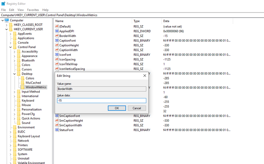Screen dimensions: 264x164
Task: Click the string icon beside CaptionHeight
Action: coord(57,45)
